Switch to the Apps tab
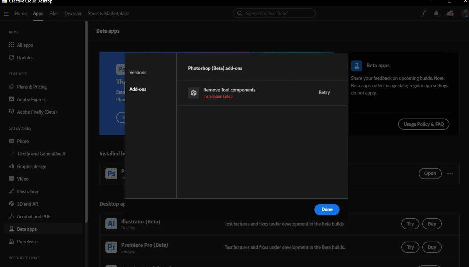 pos(38,13)
